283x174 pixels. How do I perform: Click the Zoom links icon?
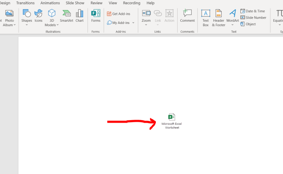146,13
